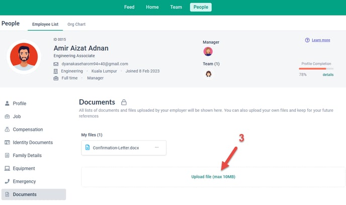Click the profile completion details link
The height and width of the screenshot is (205, 346).
tap(328, 75)
